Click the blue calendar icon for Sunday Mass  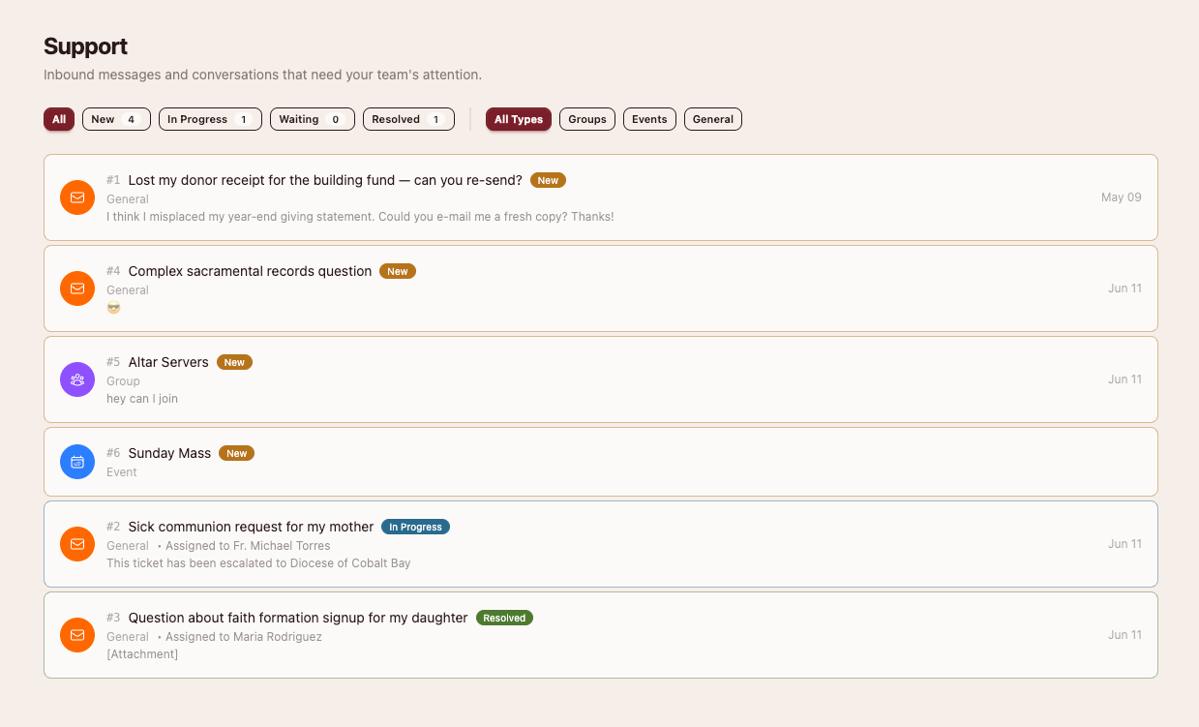[x=77, y=462]
